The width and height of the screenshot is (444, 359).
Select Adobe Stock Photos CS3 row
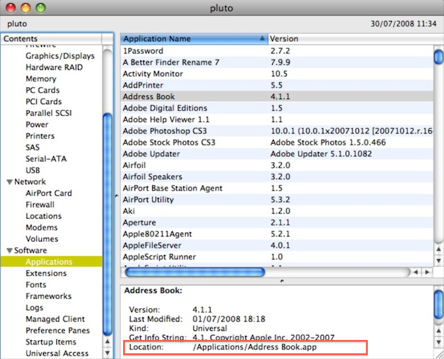pyautogui.click(x=277, y=142)
